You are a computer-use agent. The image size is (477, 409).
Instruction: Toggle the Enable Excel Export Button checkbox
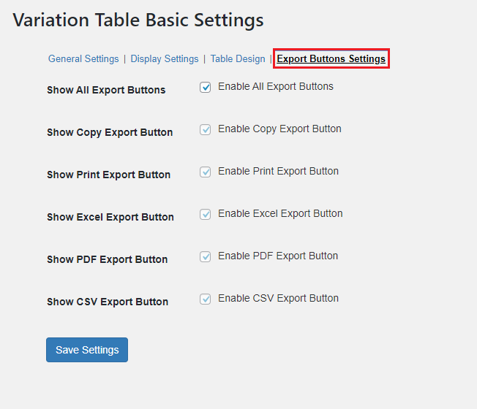pyautogui.click(x=206, y=214)
